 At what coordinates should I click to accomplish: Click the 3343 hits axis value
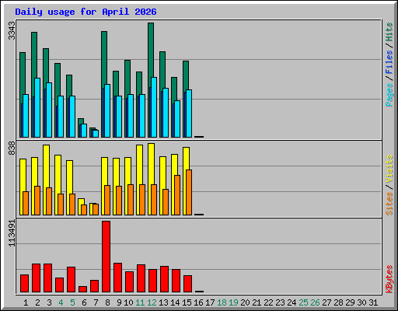coord(12,30)
